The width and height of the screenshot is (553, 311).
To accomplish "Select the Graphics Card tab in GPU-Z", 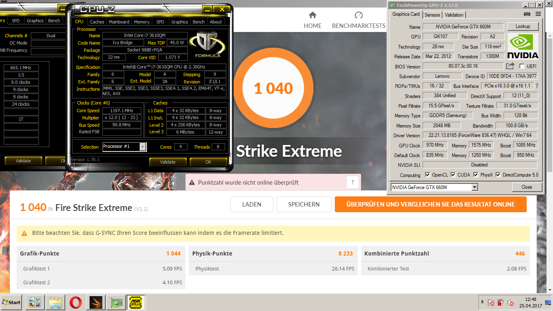I will coord(406,14).
